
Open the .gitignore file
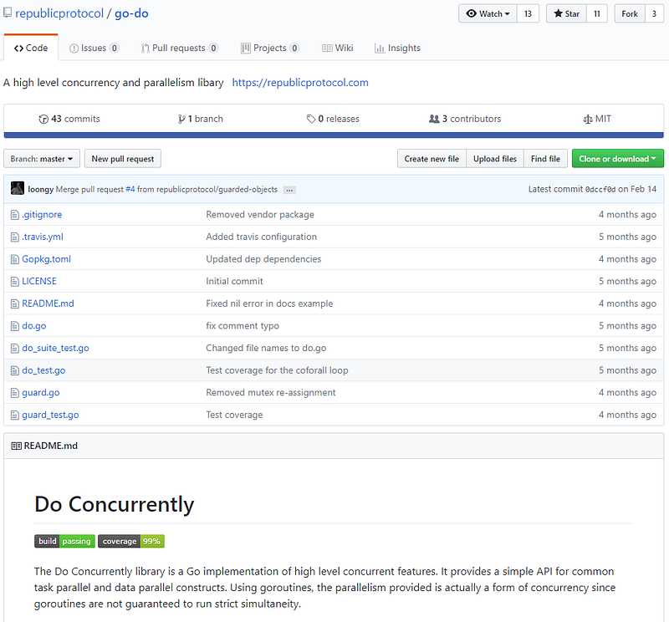(x=42, y=215)
